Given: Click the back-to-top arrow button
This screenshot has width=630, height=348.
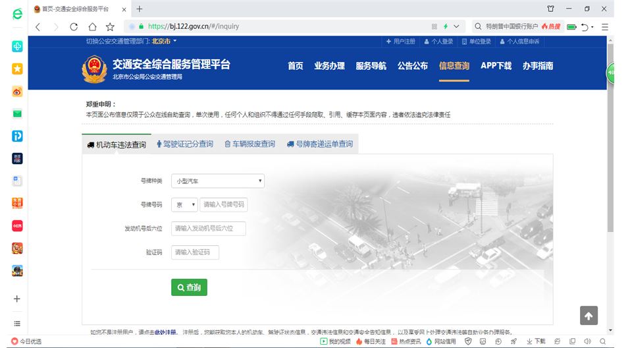Looking at the screenshot, I should [x=589, y=316].
